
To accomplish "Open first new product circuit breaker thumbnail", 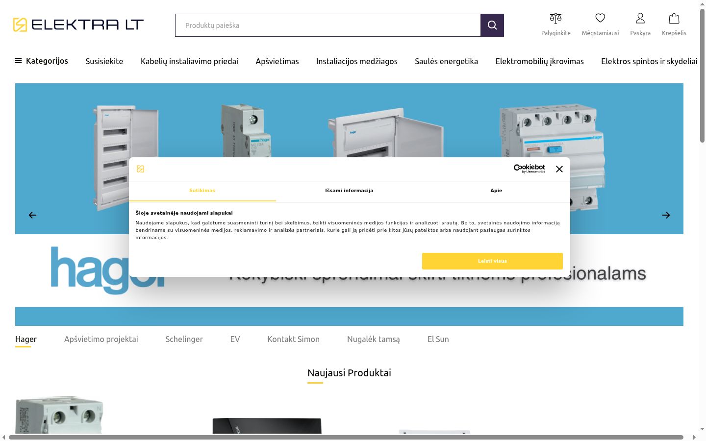I will (59, 415).
